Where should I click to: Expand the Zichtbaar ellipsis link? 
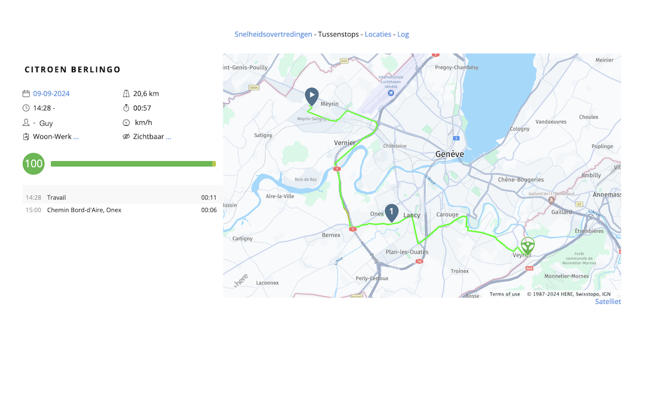168,137
